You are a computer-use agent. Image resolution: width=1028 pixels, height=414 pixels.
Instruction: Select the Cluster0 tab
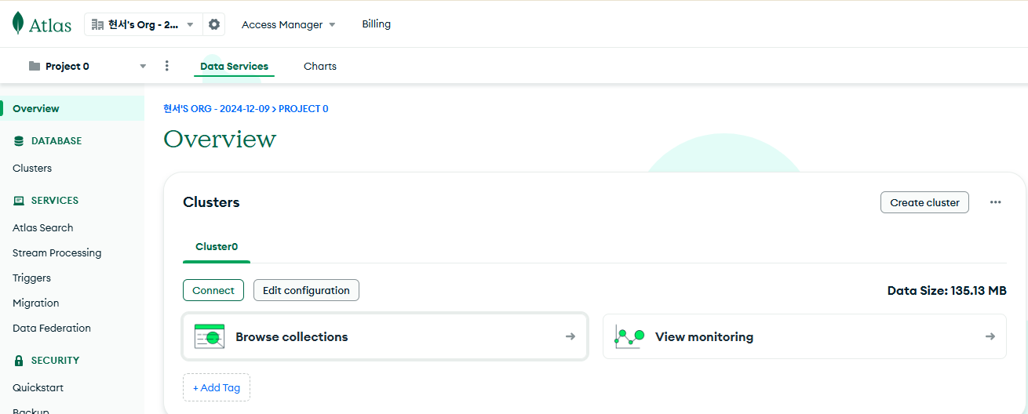(217, 246)
